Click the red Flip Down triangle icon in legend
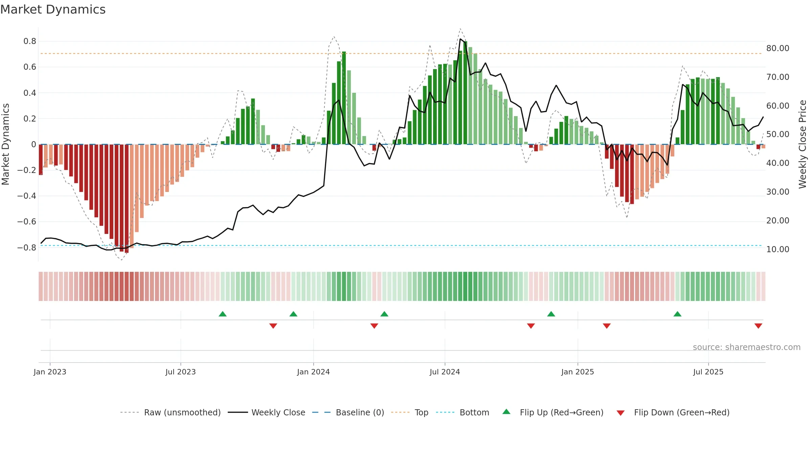Screen dimensions: 812x457 point(621,413)
